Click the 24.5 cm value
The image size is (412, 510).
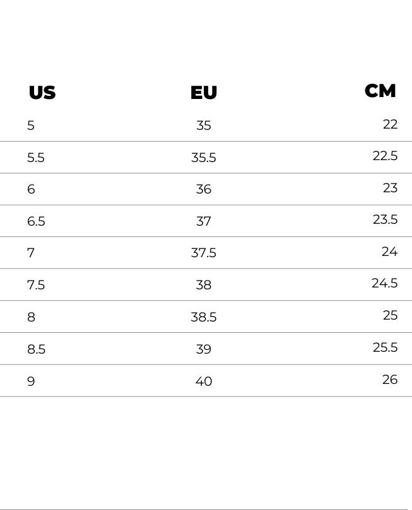(385, 283)
